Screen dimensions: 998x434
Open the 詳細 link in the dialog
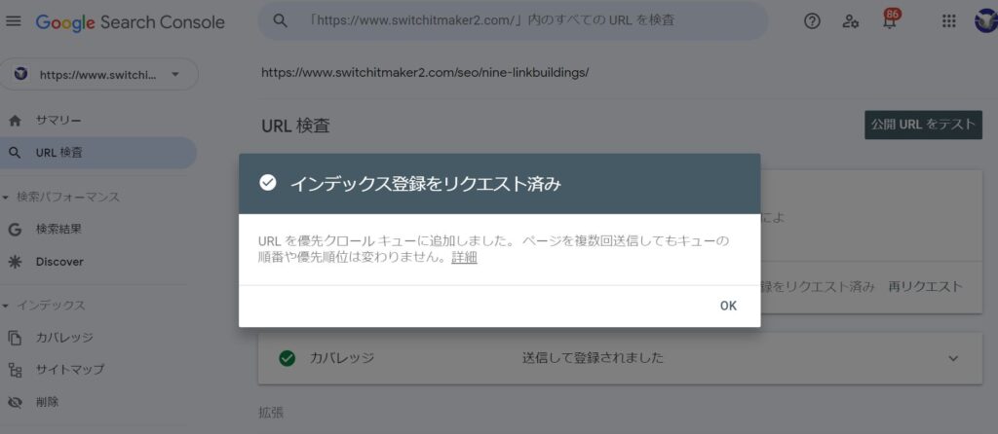point(464,258)
